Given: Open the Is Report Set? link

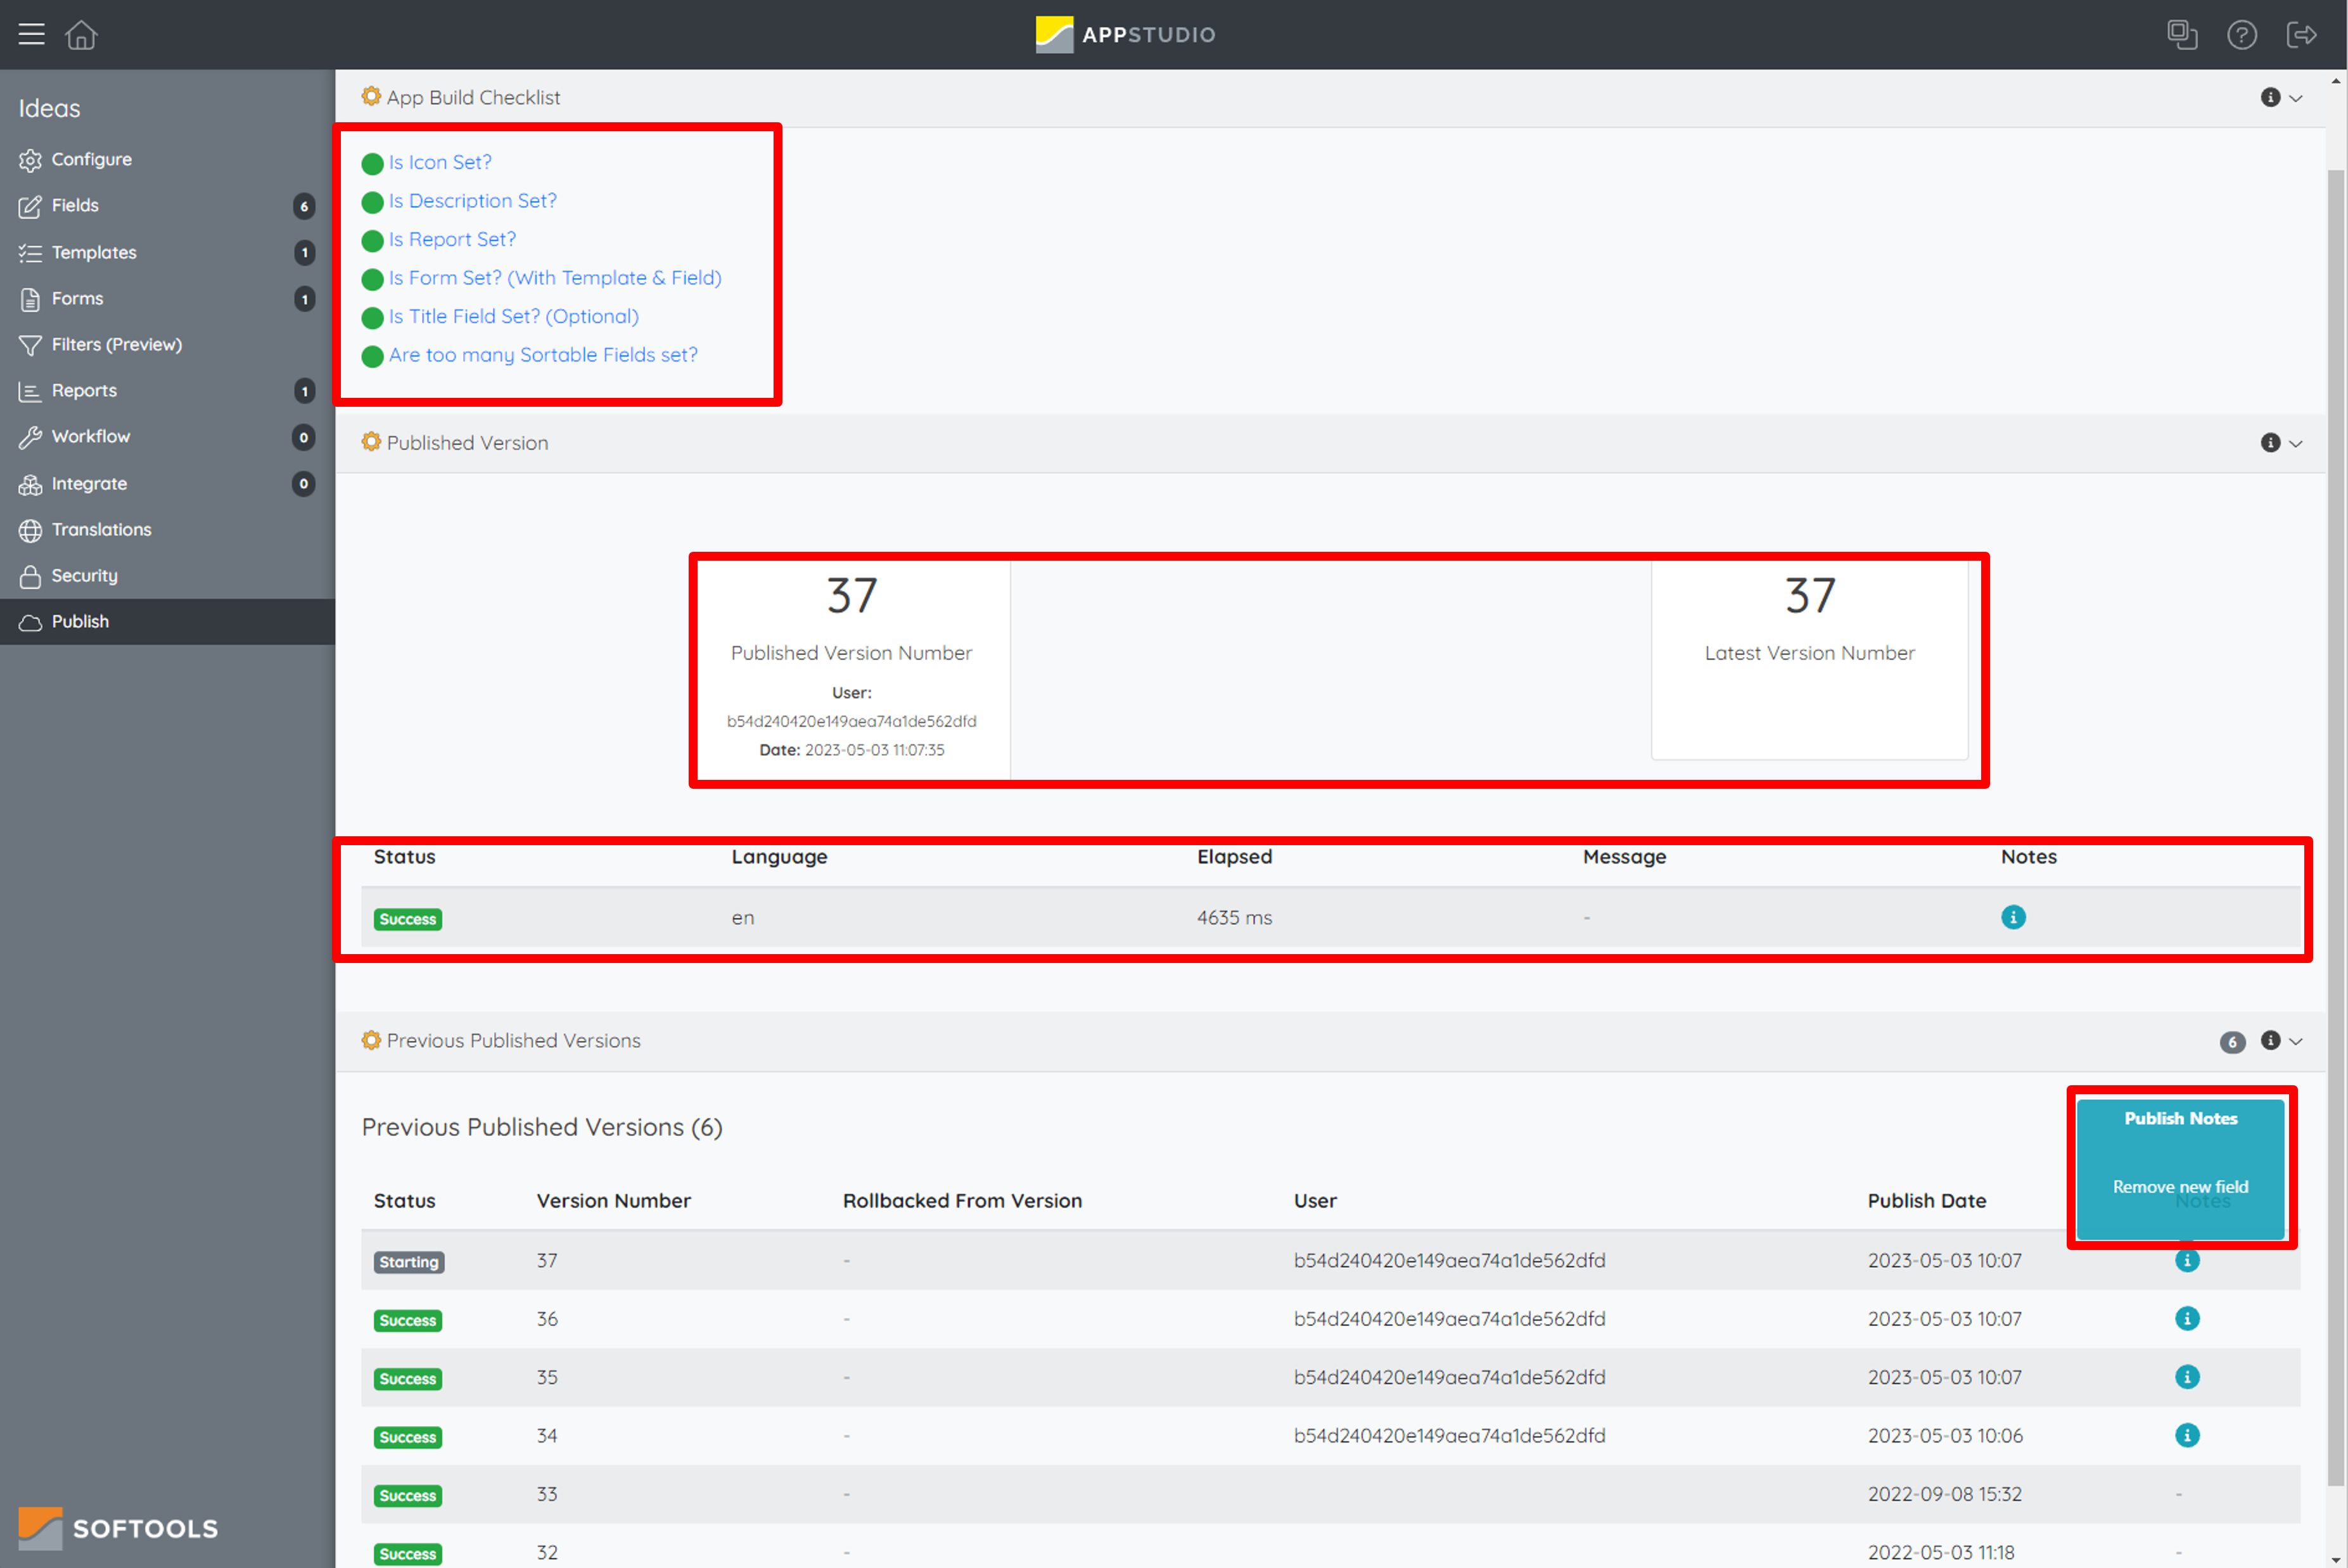Looking at the screenshot, I should point(453,239).
